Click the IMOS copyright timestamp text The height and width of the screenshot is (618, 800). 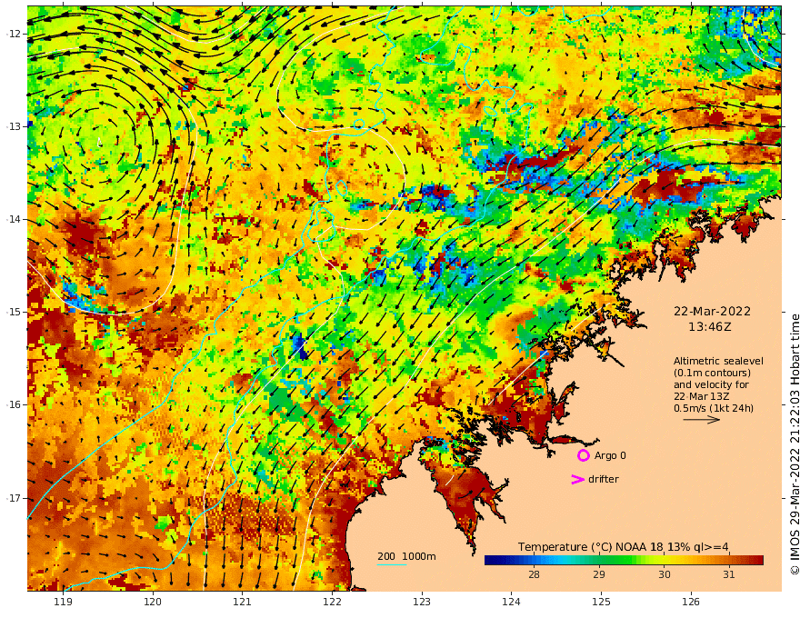[795, 444]
